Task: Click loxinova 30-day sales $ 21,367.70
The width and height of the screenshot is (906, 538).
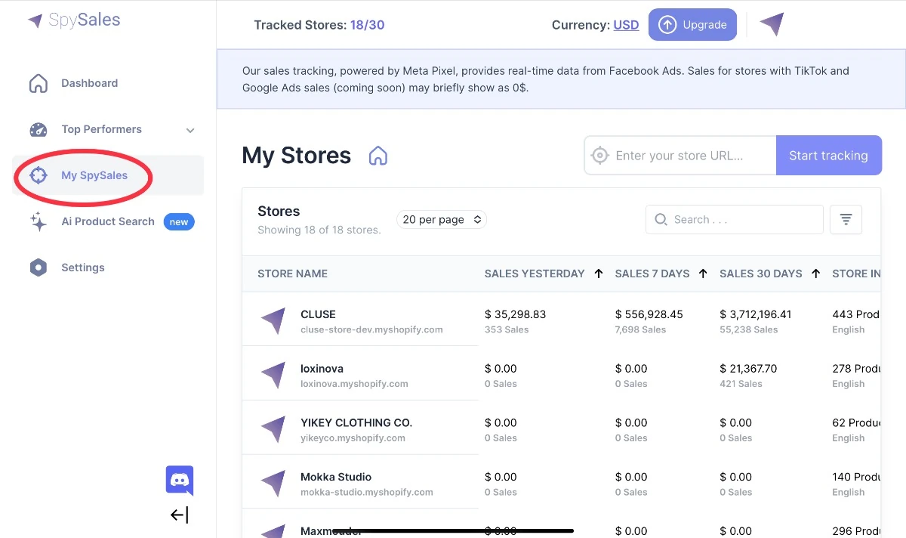Action: point(748,369)
